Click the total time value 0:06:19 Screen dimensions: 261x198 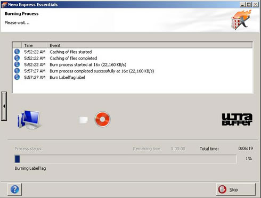click(246, 148)
